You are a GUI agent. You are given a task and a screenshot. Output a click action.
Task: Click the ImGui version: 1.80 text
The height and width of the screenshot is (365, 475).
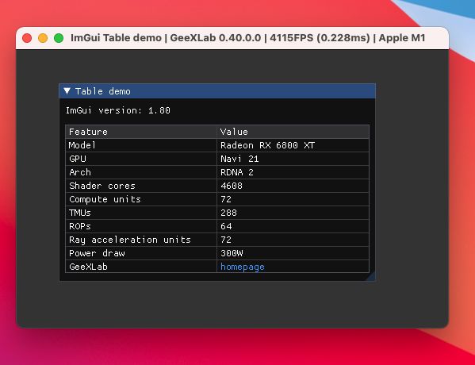tap(118, 110)
